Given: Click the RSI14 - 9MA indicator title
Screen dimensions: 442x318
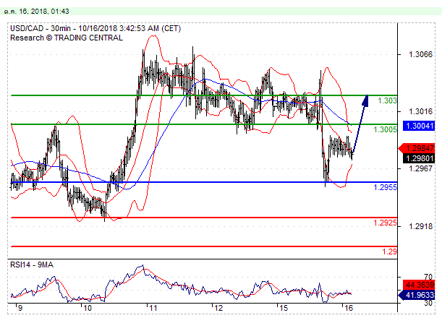Looking at the screenshot, I should (32, 265).
